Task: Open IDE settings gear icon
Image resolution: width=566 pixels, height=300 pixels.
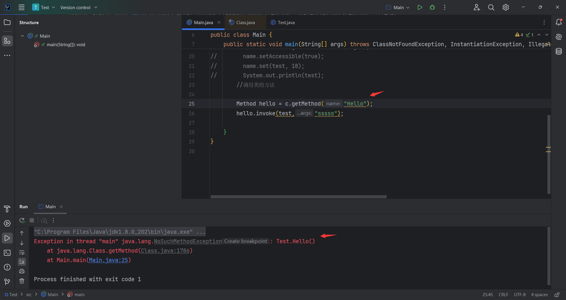Action: click(506, 7)
